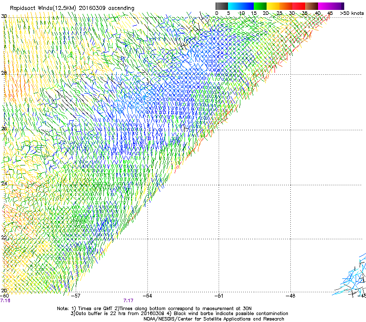Click the latitude label '28' on the left axis
Image resolution: width=366 pixels, height=322 pixels.
(x=4, y=73)
